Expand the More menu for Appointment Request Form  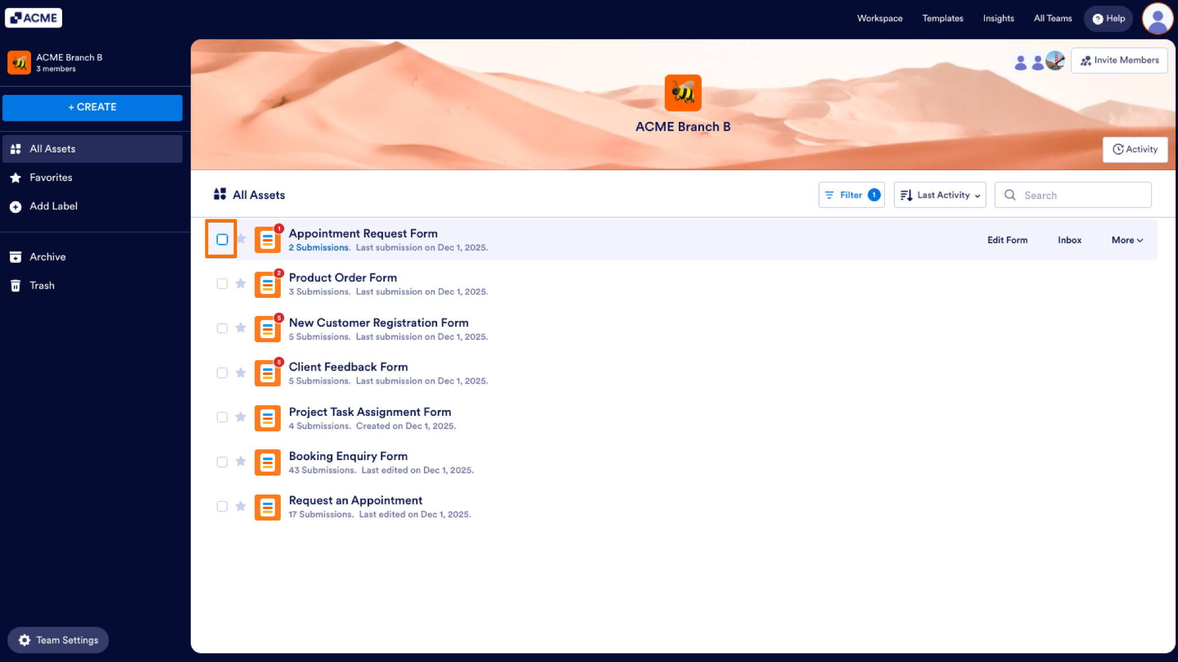(1127, 240)
